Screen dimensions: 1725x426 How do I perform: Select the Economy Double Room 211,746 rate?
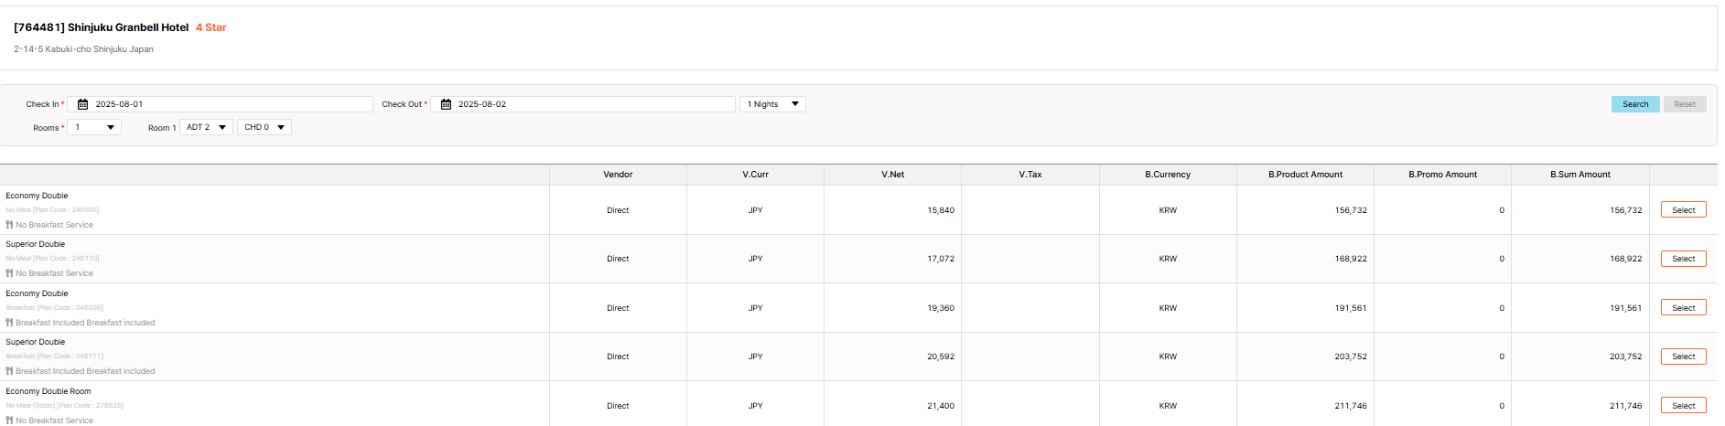[x=1684, y=406]
